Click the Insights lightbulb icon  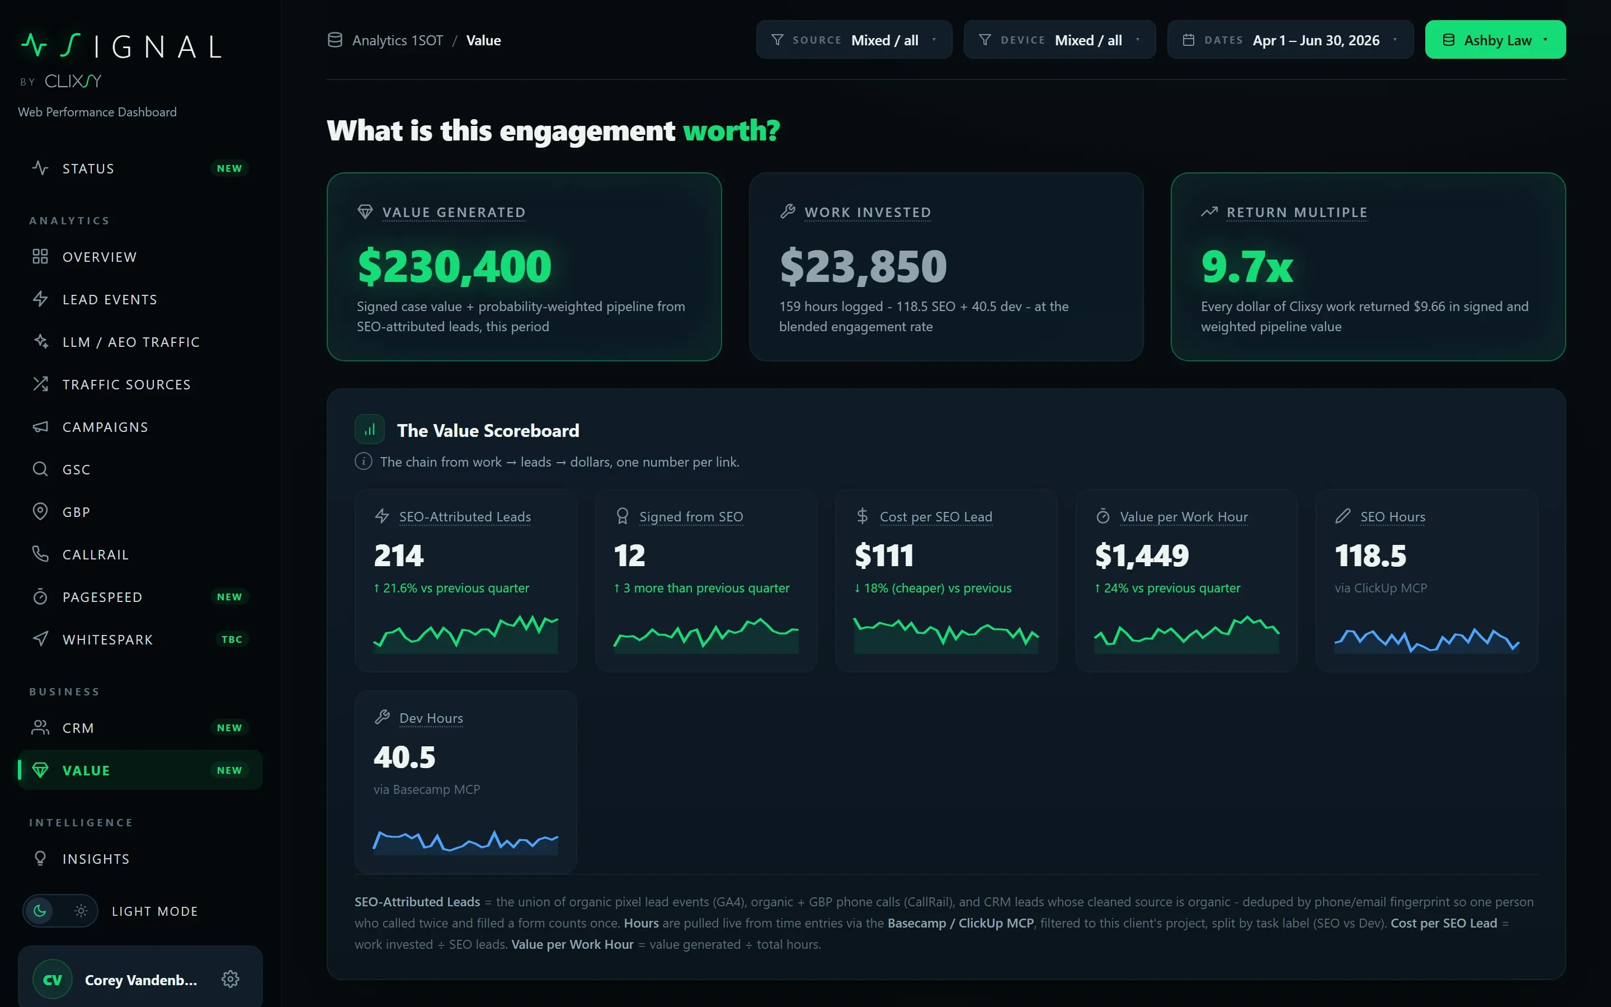[40, 859]
